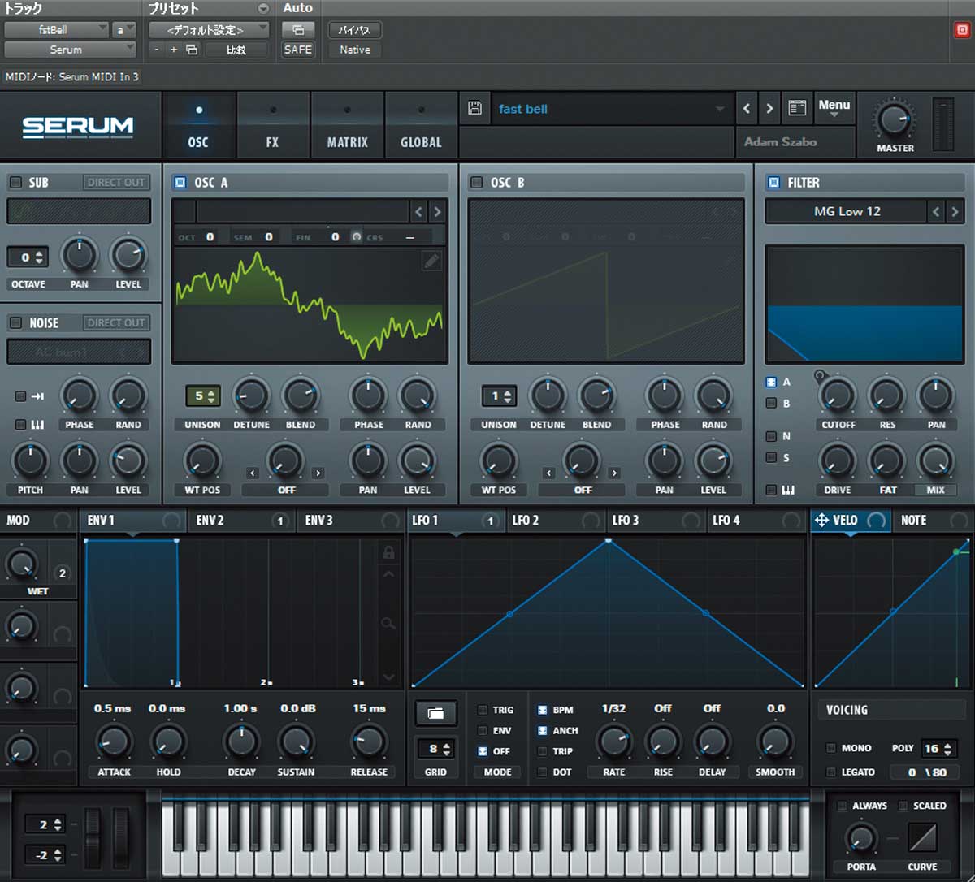Select next OSC A wavetable arrow
The height and width of the screenshot is (882, 975).
(x=437, y=212)
